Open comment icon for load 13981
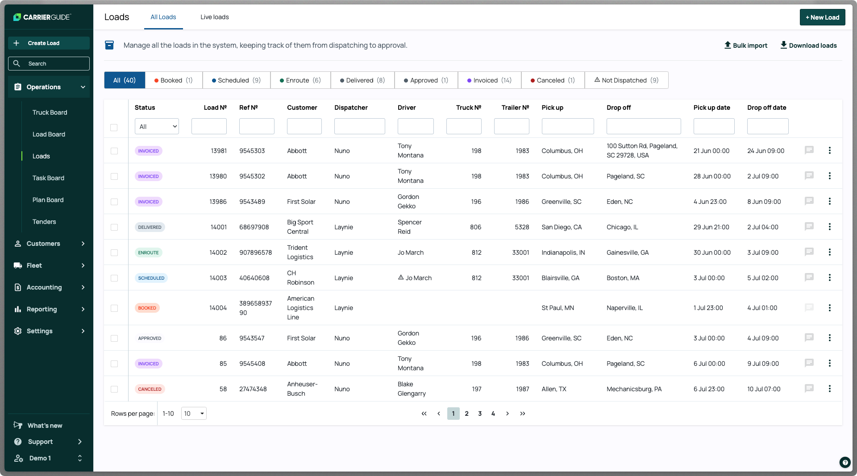This screenshot has width=857, height=476. (x=809, y=150)
